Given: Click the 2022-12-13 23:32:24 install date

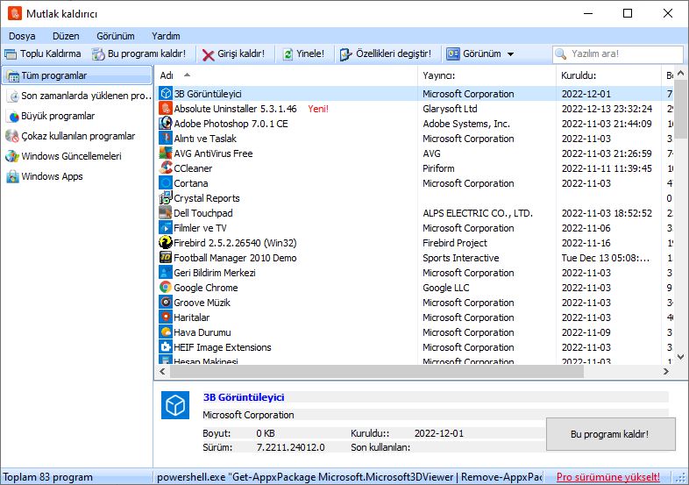Looking at the screenshot, I should click(607, 109).
